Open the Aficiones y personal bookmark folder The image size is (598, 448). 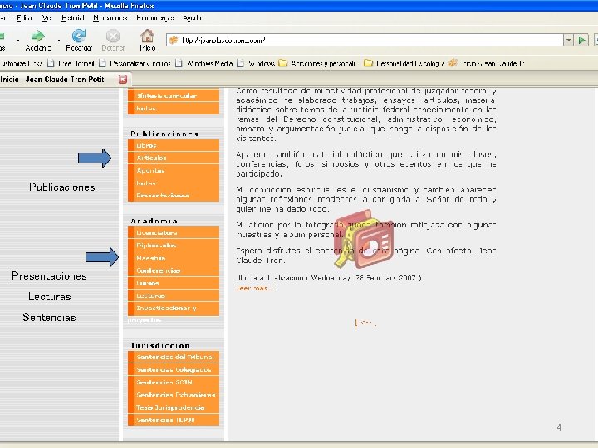point(317,63)
